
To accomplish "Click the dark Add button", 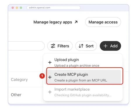I will [x=110, y=46].
